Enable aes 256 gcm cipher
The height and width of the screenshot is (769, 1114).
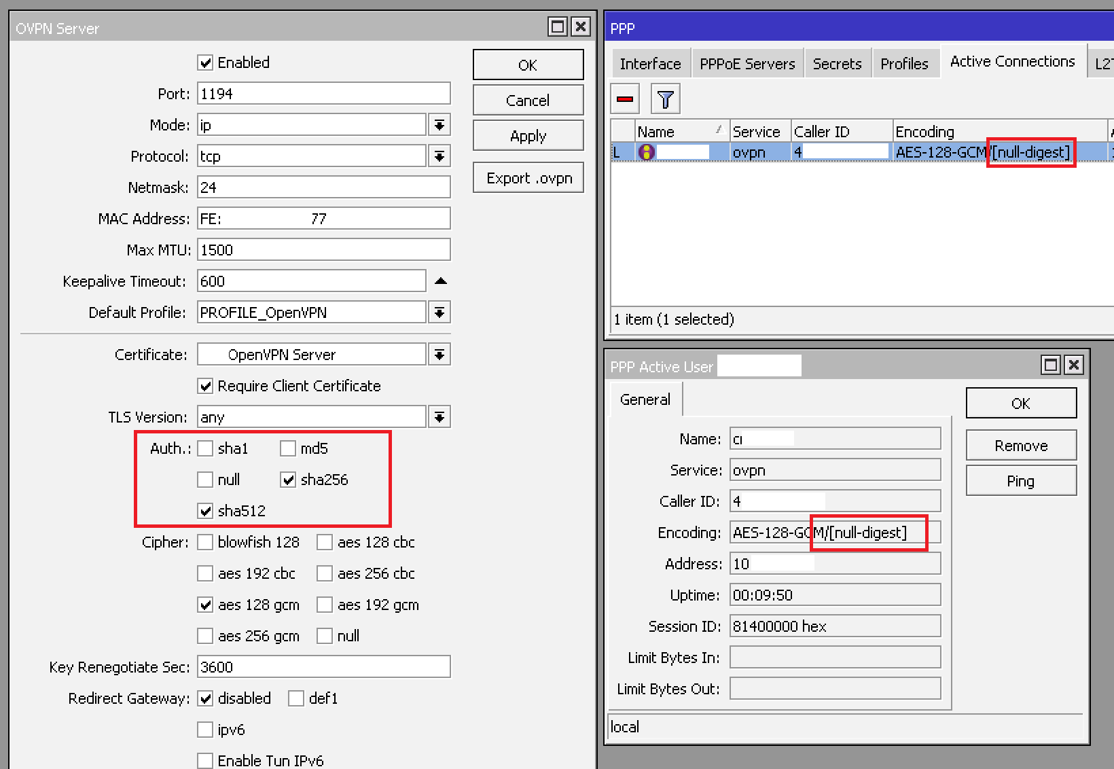click(205, 636)
